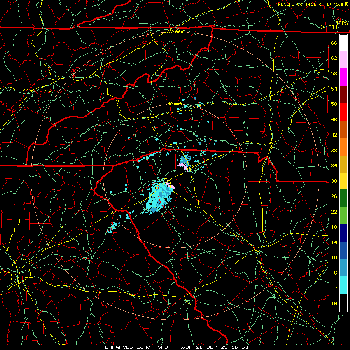This screenshot has width=350, height=350.
Task: Click the light pink legend swatch
Action: click(343, 59)
